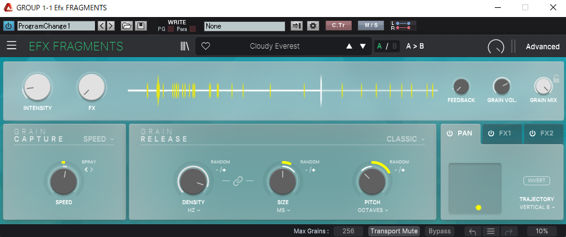Click the grain waveform display

(282, 90)
